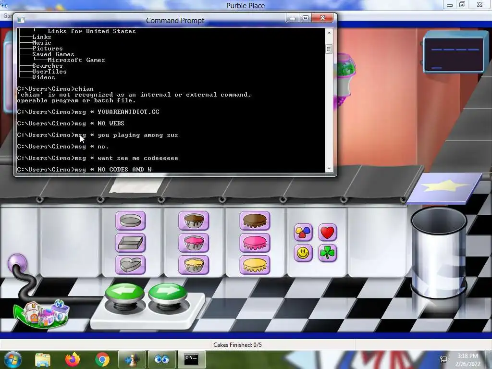Click the 'Music' tree entry
Image resolution: width=492 pixels, height=369 pixels.
(42, 43)
